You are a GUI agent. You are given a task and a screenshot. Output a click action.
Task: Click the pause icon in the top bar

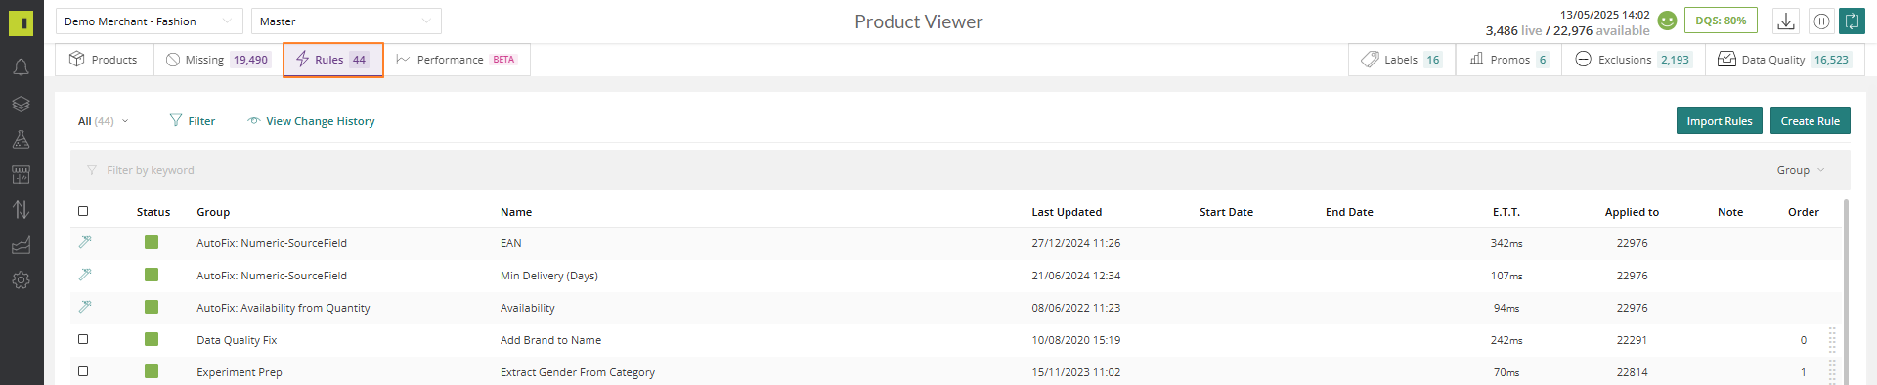tap(1821, 21)
